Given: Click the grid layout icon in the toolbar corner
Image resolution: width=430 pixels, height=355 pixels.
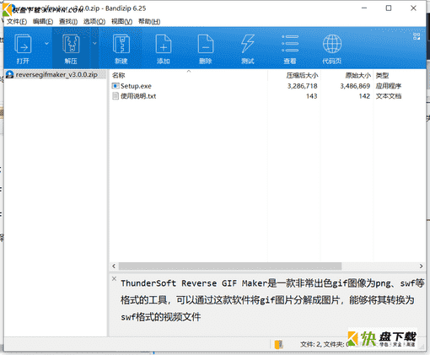Looking at the screenshot, I should pyautogui.click(x=417, y=36).
